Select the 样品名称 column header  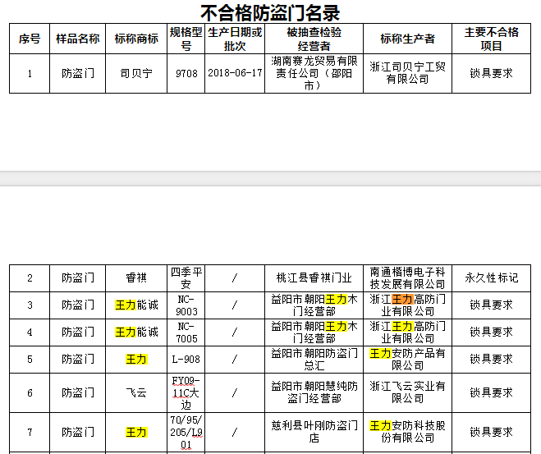(x=78, y=39)
